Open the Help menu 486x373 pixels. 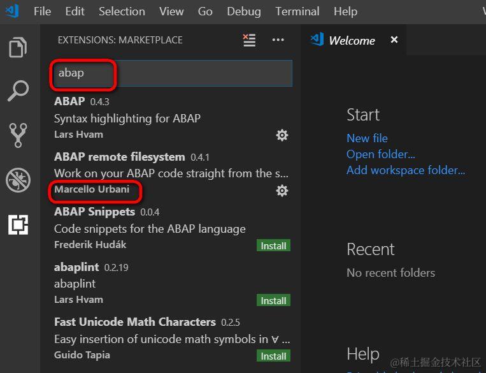click(345, 11)
